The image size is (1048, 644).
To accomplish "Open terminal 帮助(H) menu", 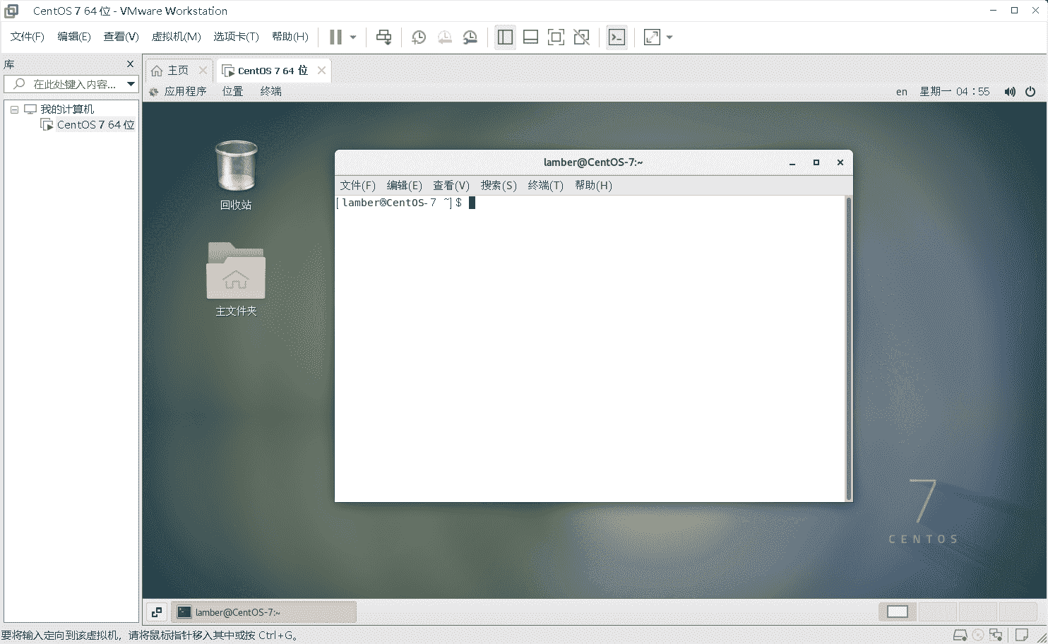I will [x=593, y=186].
